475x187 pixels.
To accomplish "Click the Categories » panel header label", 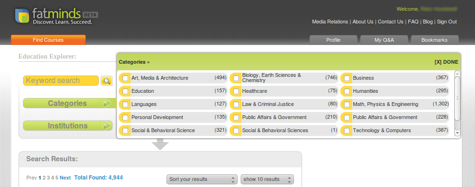I will [x=134, y=62].
